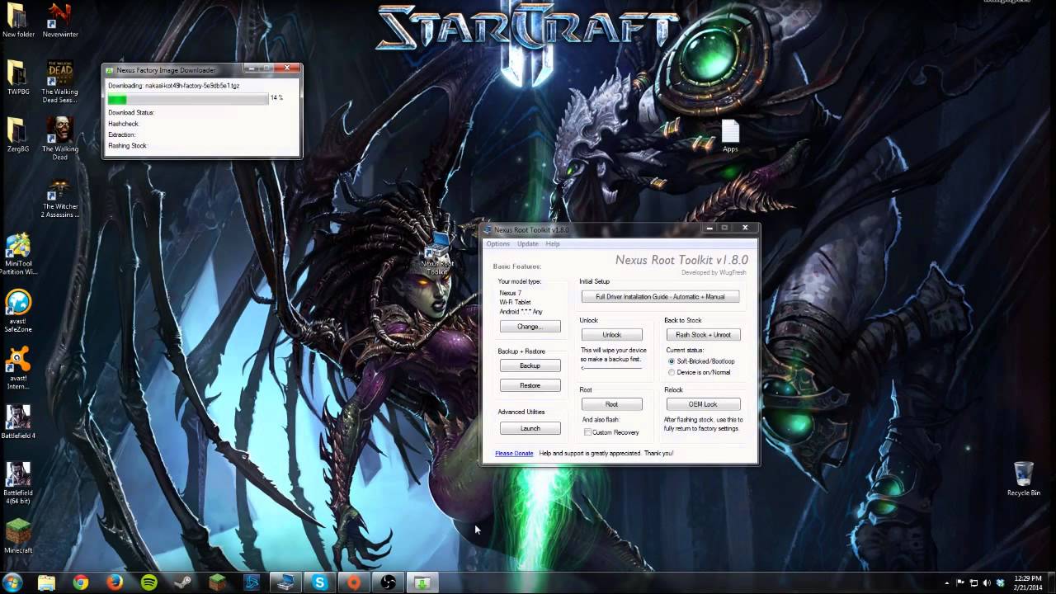Open the Action Center flag in the tray
The height and width of the screenshot is (594, 1056).
[960, 583]
